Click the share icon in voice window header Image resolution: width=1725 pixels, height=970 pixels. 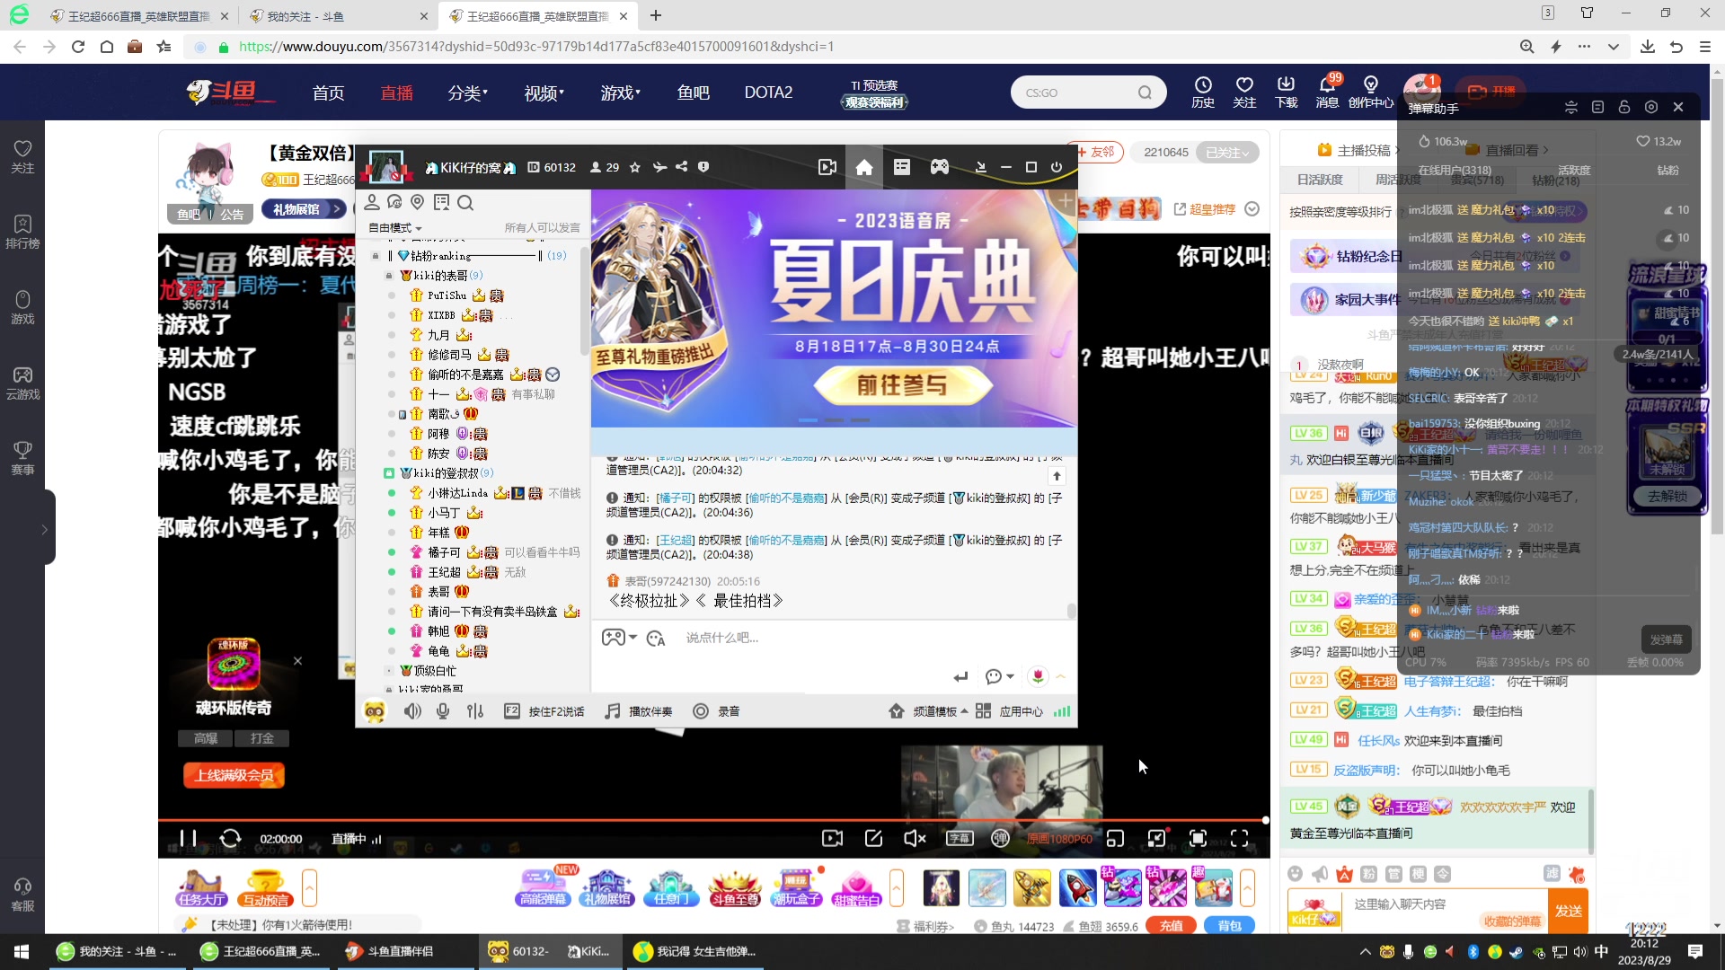[681, 167]
